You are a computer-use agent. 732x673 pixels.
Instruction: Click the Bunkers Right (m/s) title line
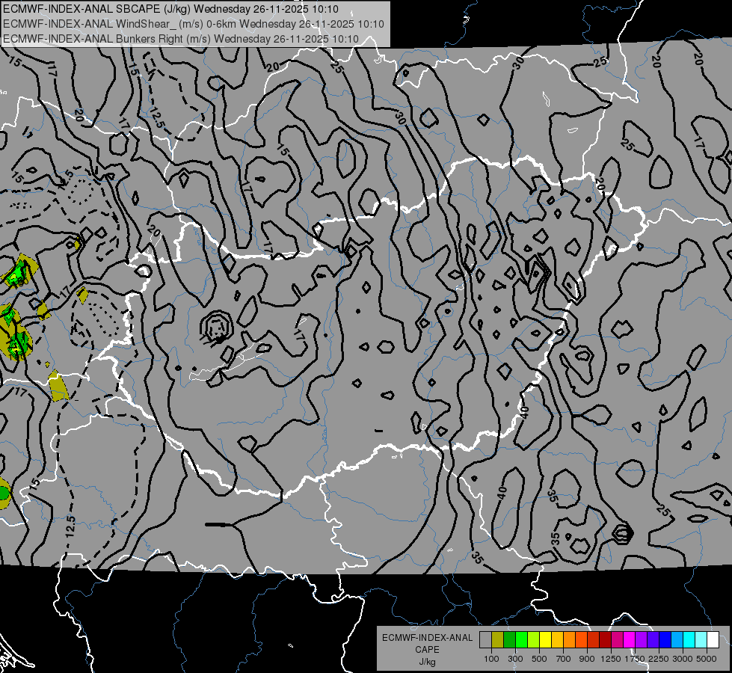click(181, 39)
